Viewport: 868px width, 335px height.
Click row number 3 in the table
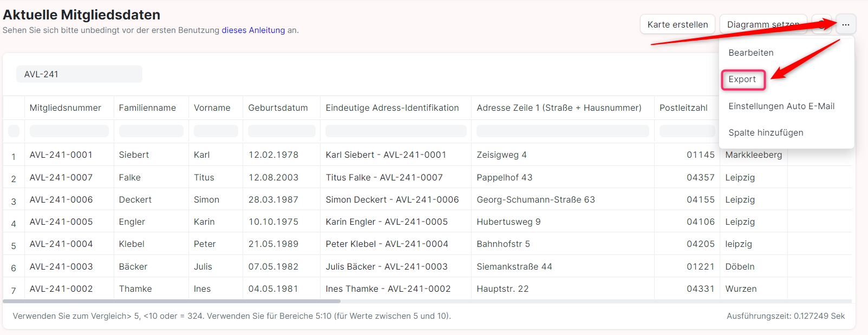tap(14, 202)
